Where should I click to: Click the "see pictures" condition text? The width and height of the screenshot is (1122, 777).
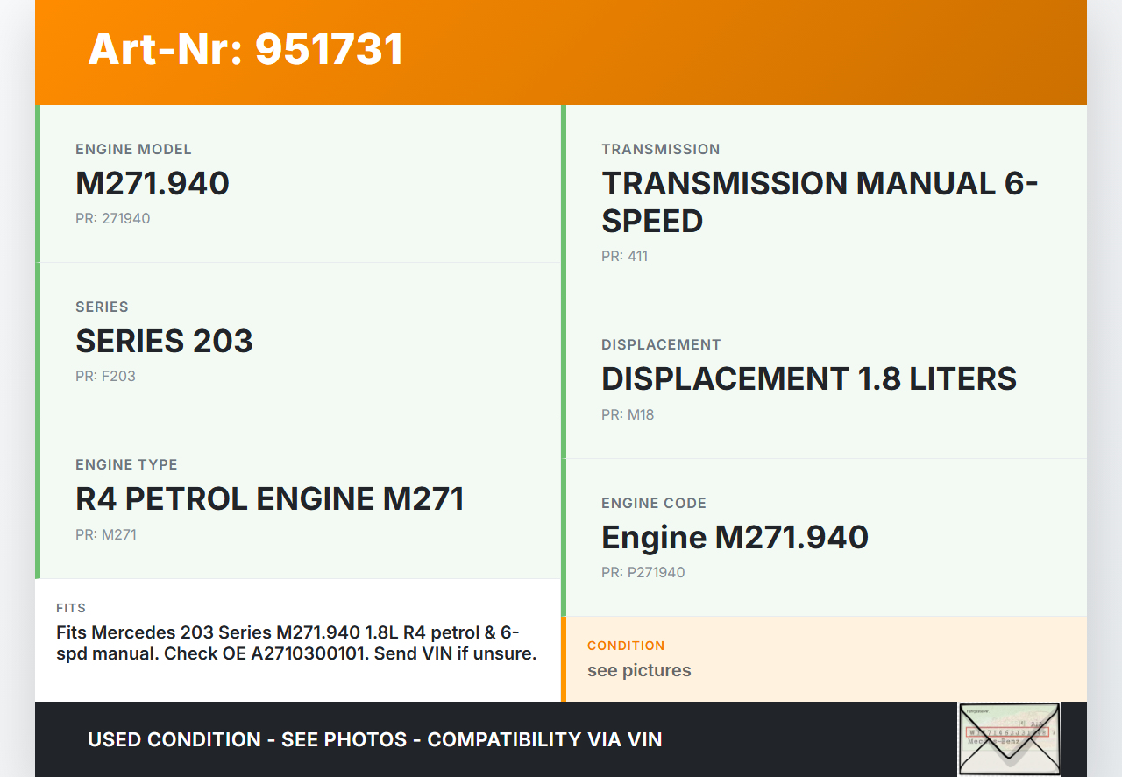click(x=639, y=670)
